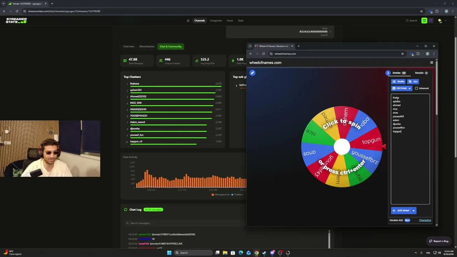
Task: Open the Categories menu on StreamerStats
Action: (216, 21)
